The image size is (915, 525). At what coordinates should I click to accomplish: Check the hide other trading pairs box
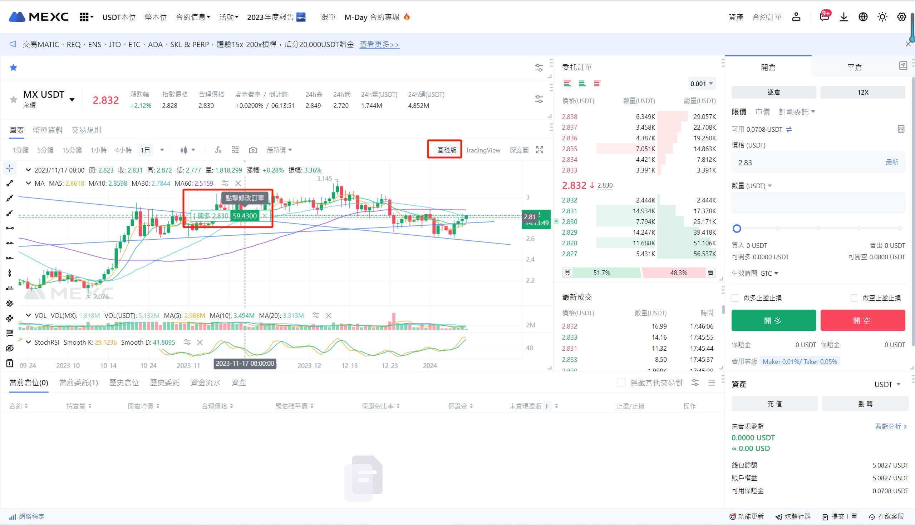pyautogui.click(x=621, y=383)
